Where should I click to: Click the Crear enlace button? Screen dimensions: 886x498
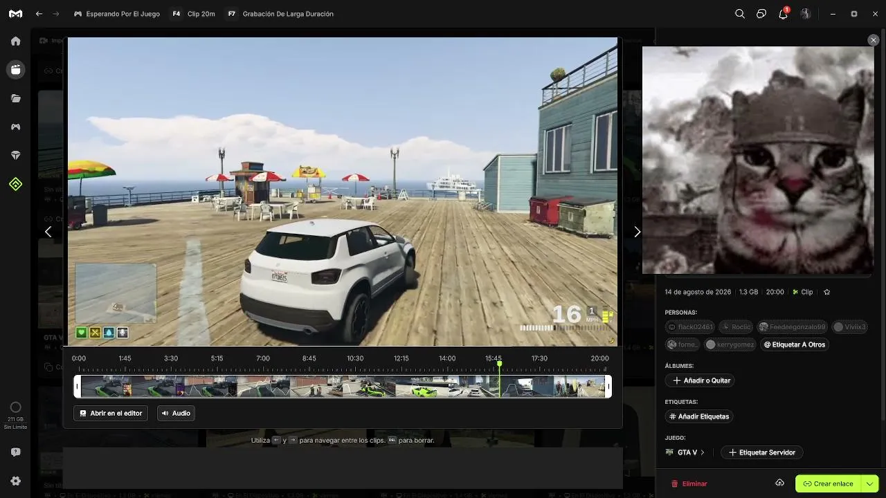click(x=828, y=483)
